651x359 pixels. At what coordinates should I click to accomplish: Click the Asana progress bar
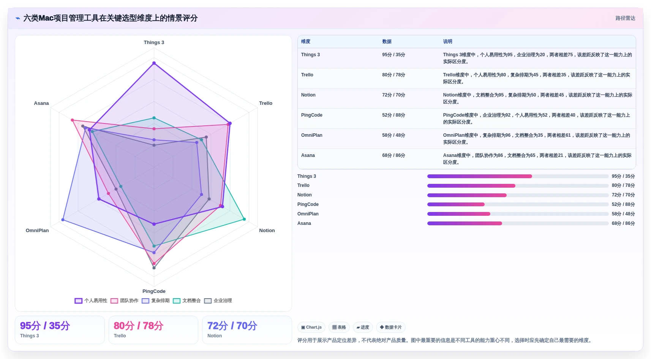point(518,223)
